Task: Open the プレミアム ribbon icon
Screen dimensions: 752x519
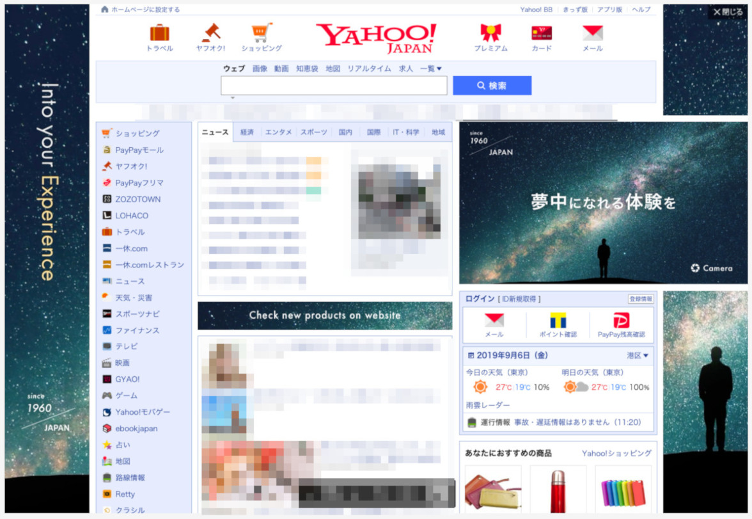Action: [490, 33]
